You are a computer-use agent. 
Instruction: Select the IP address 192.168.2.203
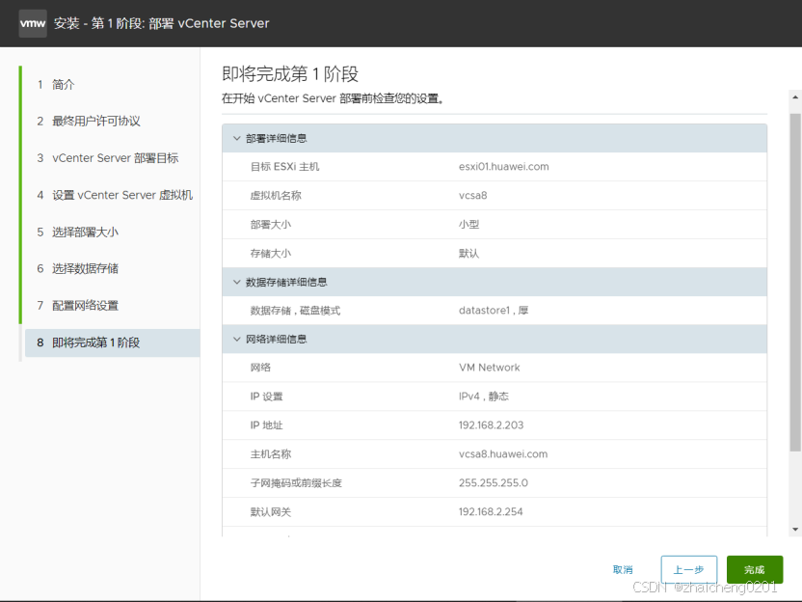coord(491,425)
